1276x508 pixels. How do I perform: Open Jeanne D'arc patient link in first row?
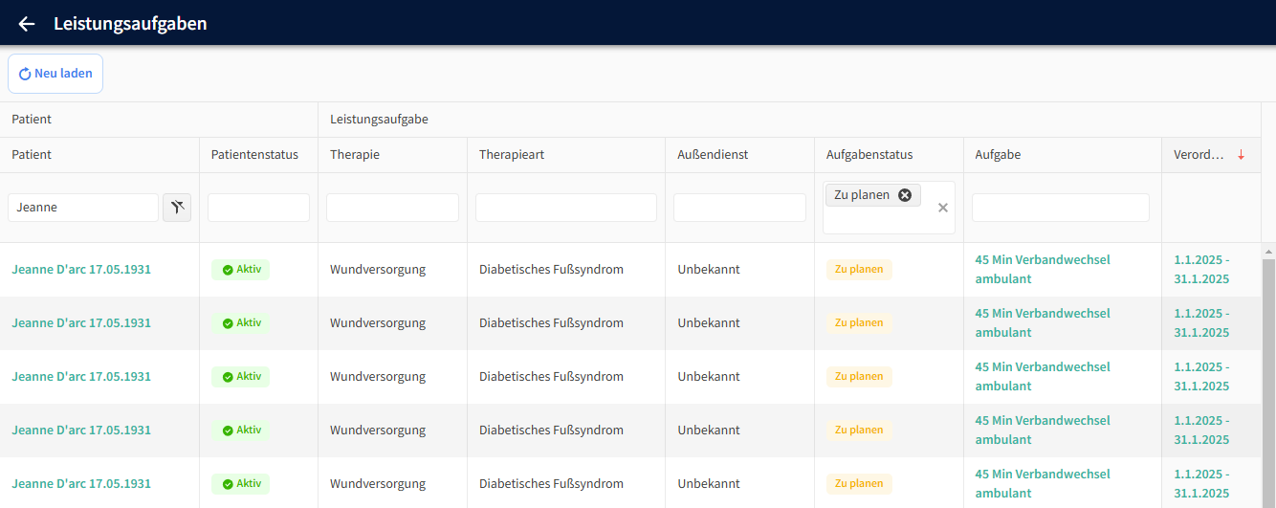81,270
